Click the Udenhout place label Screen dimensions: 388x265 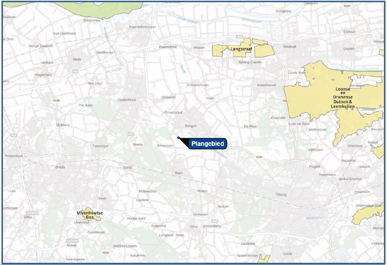355,146
